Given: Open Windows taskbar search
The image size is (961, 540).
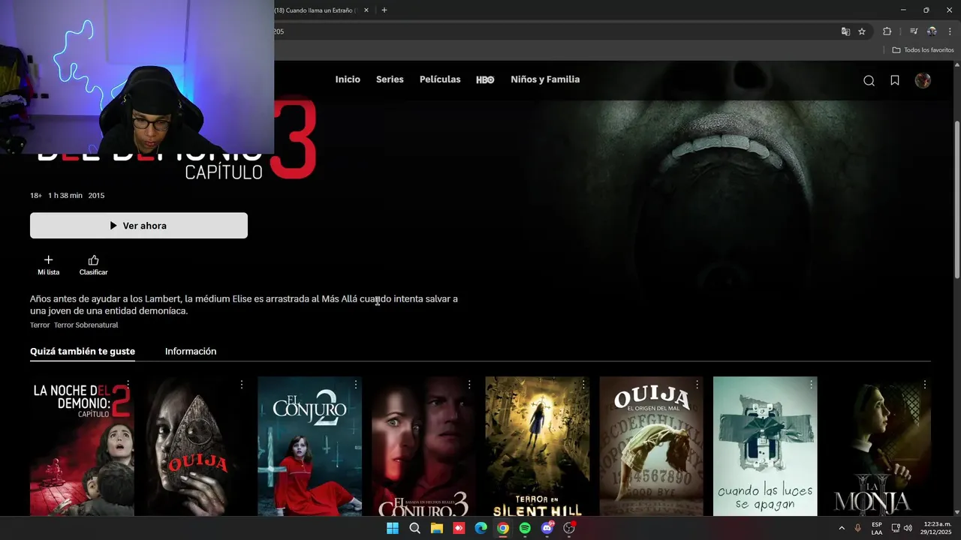Looking at the screenshot, I should (x=414, y=528).
